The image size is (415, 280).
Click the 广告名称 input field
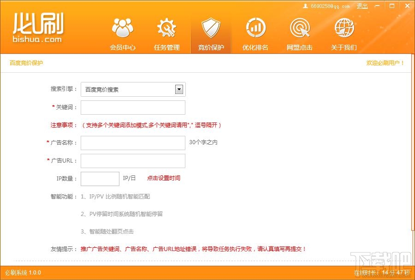(133, 143)
